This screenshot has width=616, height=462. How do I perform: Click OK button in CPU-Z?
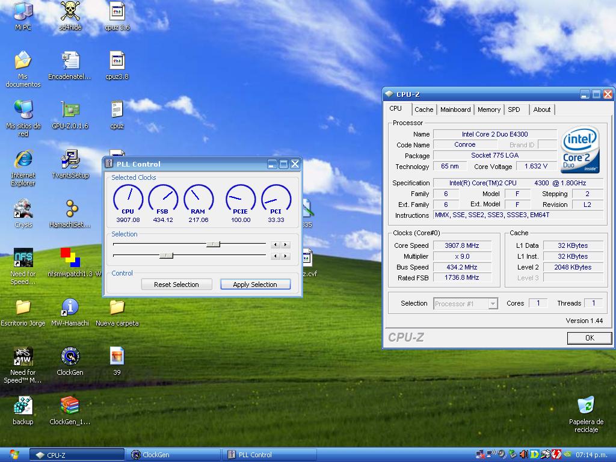[590, 338]
